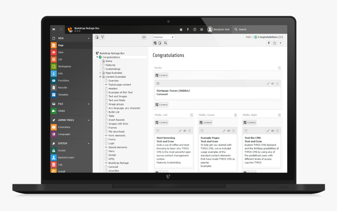Image resolution: width=337 pixels, height=211 pixels.
Task: Edit Start browsing element with pencil
Action: 180,131
